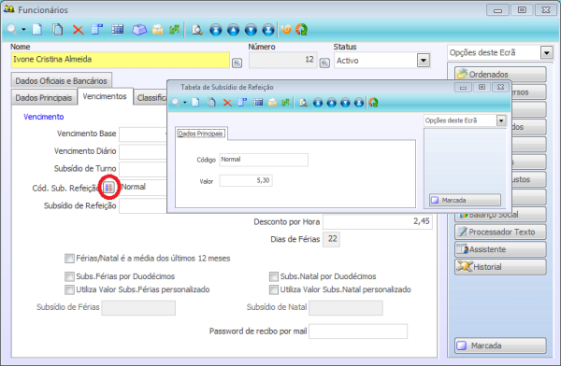Toggle Marcada button in Funcionários side panel
This screenshot has height=366, width=561.
500,345
